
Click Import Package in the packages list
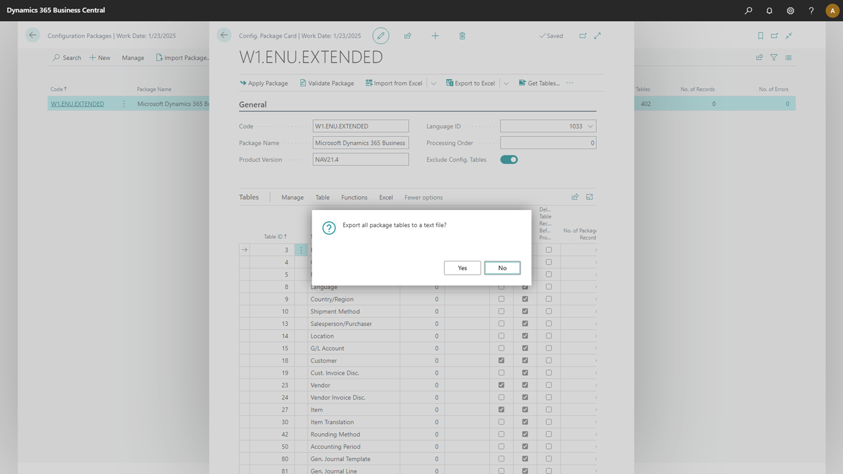(182, 58)
